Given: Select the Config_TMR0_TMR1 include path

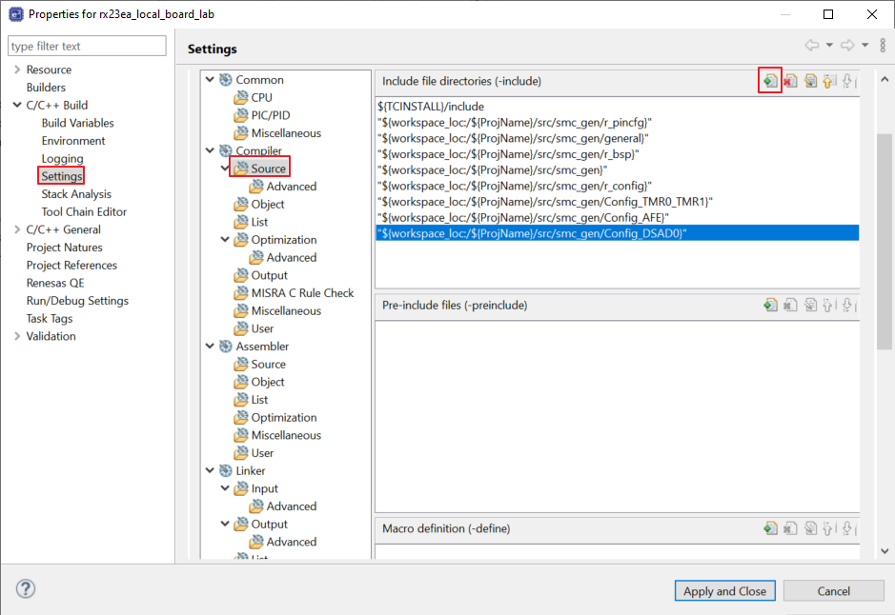Looking at the screenshot, I should 617,202.
